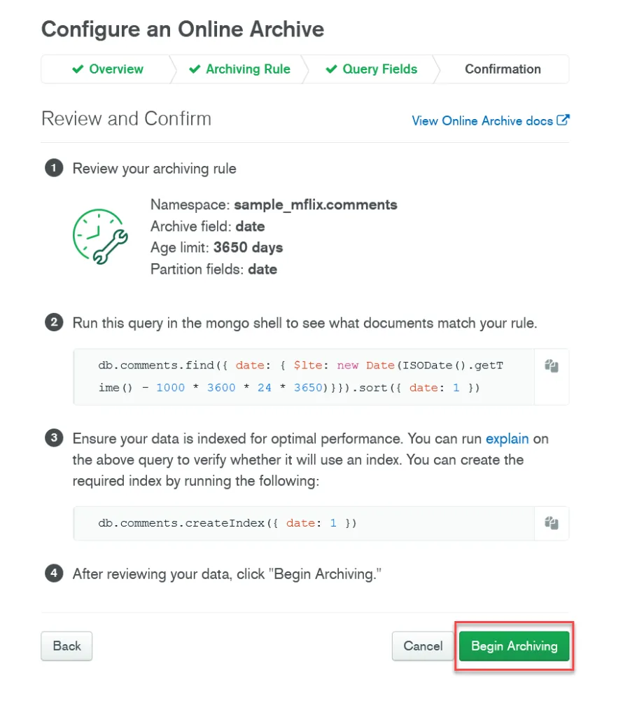Click the green checkmark beside Overview
The image size is (630, 717).
78,69
